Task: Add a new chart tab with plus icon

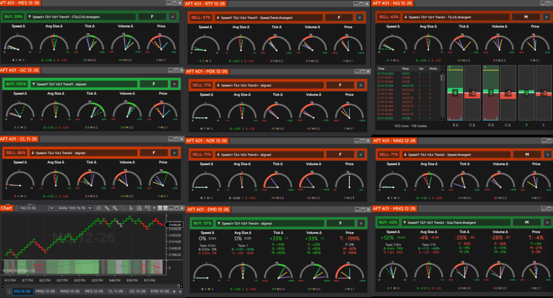Action: (x=174, y=292)
